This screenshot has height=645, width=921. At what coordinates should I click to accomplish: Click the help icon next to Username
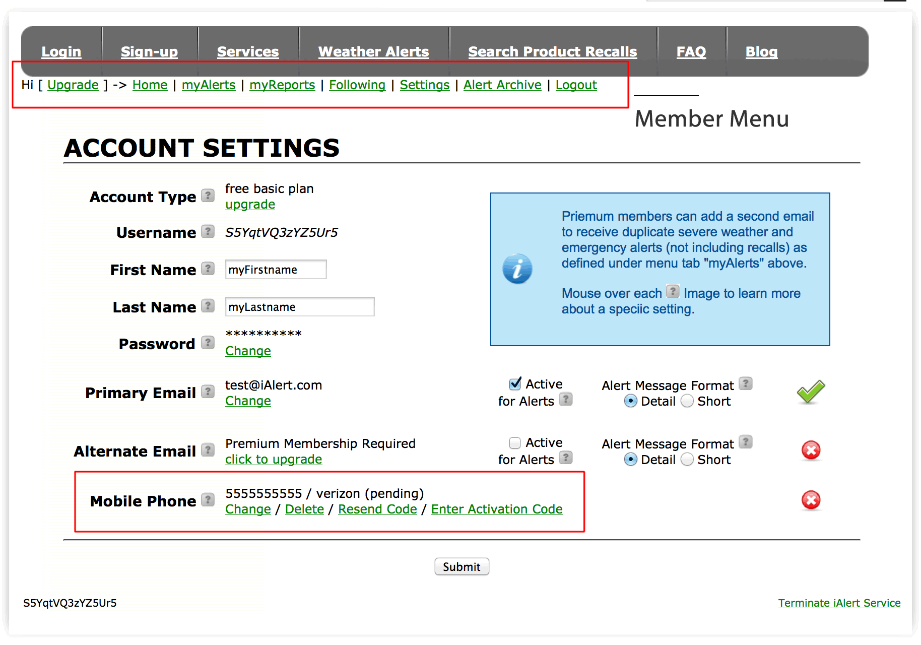pos(208,232)
